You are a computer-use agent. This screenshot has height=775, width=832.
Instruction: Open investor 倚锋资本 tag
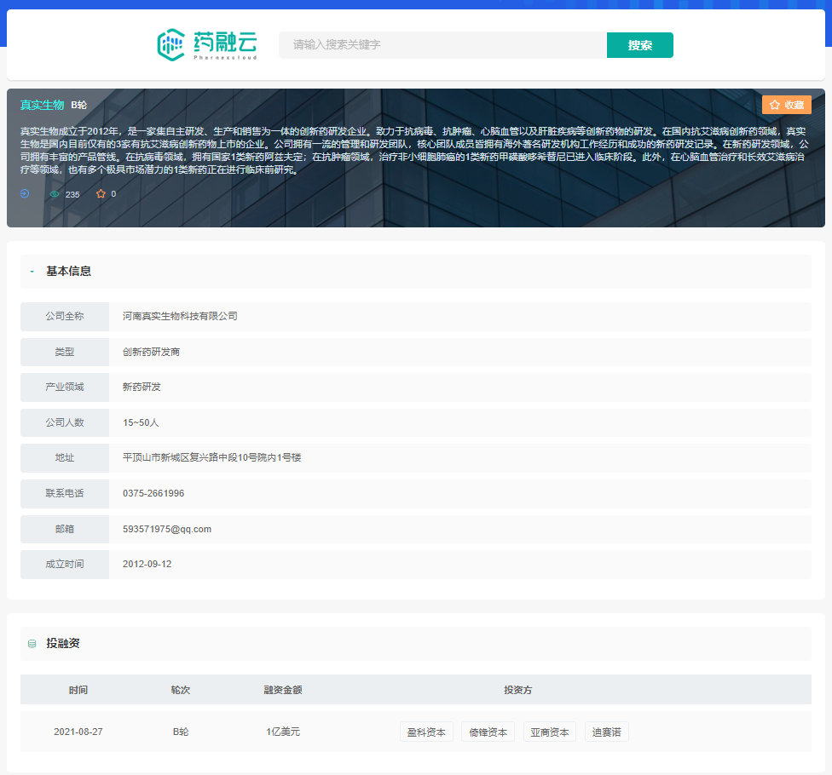point(488,732)
